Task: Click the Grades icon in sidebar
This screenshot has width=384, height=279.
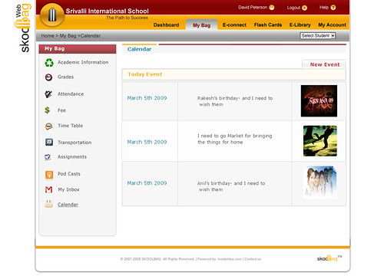Action: point(48,77)
